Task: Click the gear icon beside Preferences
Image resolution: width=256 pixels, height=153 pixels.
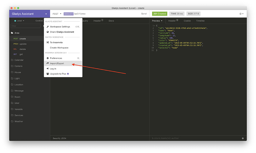Action: pyautogui.click(x=47, y=58)
